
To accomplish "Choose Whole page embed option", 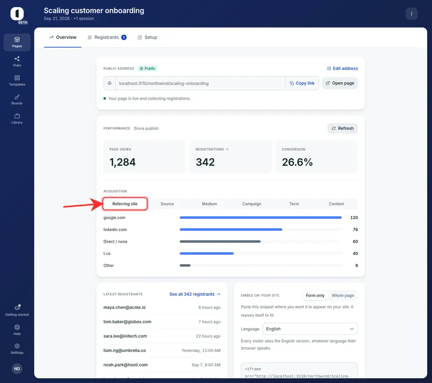I will pyautogui.click(x=343, y=295).
